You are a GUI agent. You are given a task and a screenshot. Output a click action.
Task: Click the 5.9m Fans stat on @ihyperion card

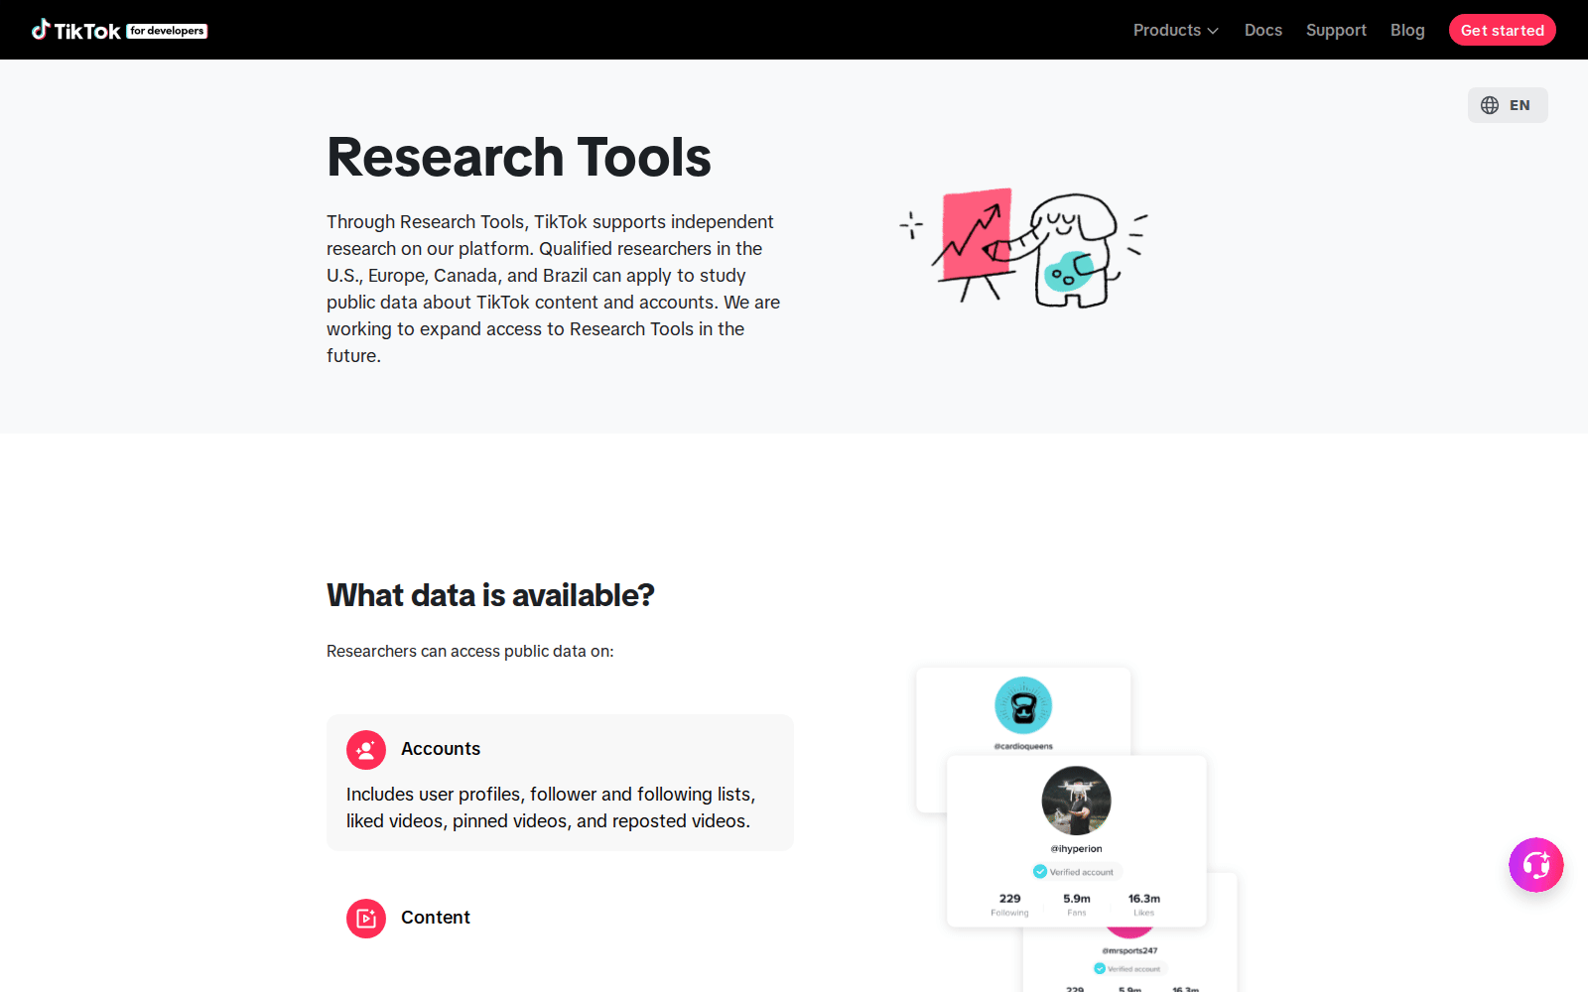coord(1077,905)
